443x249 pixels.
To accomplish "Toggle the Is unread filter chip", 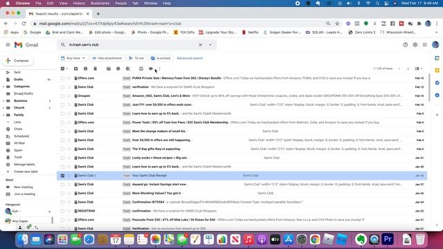I will pos(161,58).
